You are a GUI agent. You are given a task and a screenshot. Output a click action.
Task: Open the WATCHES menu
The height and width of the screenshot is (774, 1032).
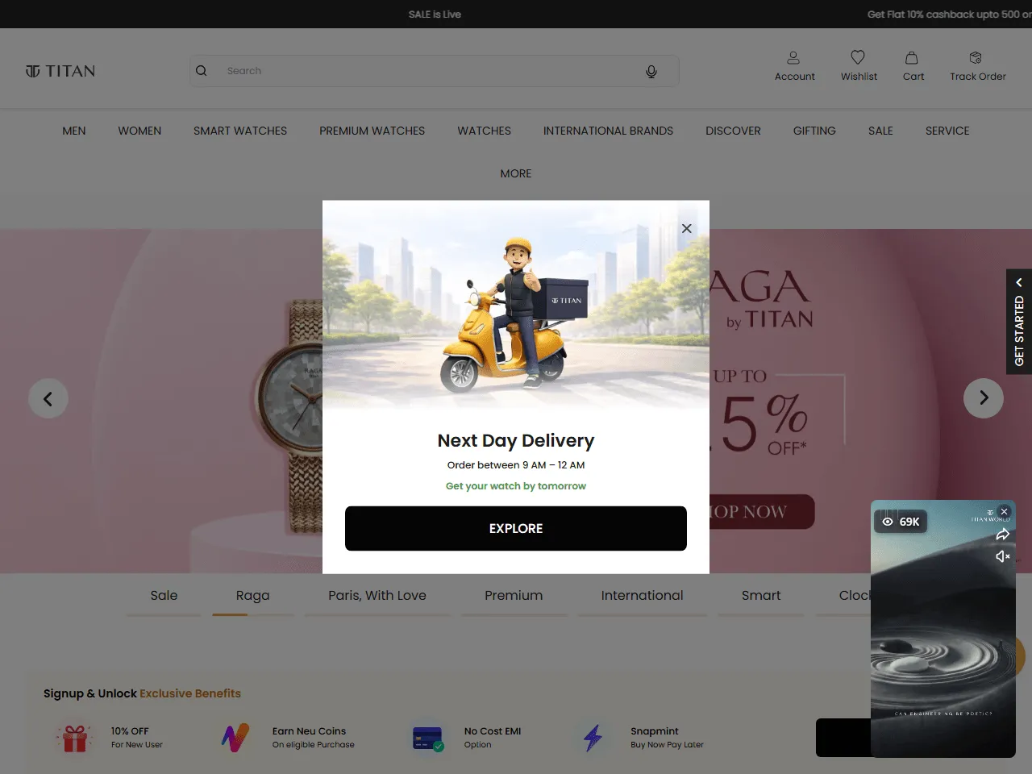pos(485,131)
